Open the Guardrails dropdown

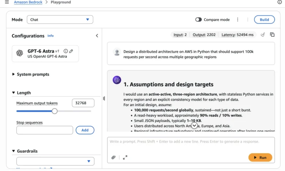(55, 161)
